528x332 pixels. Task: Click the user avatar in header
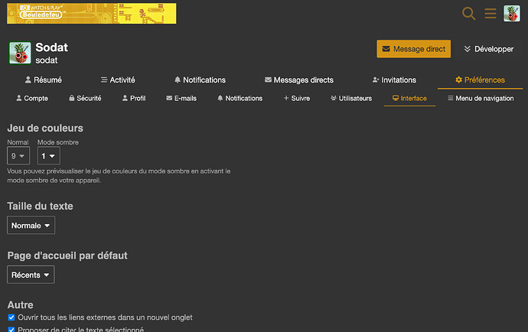[512, 13]
